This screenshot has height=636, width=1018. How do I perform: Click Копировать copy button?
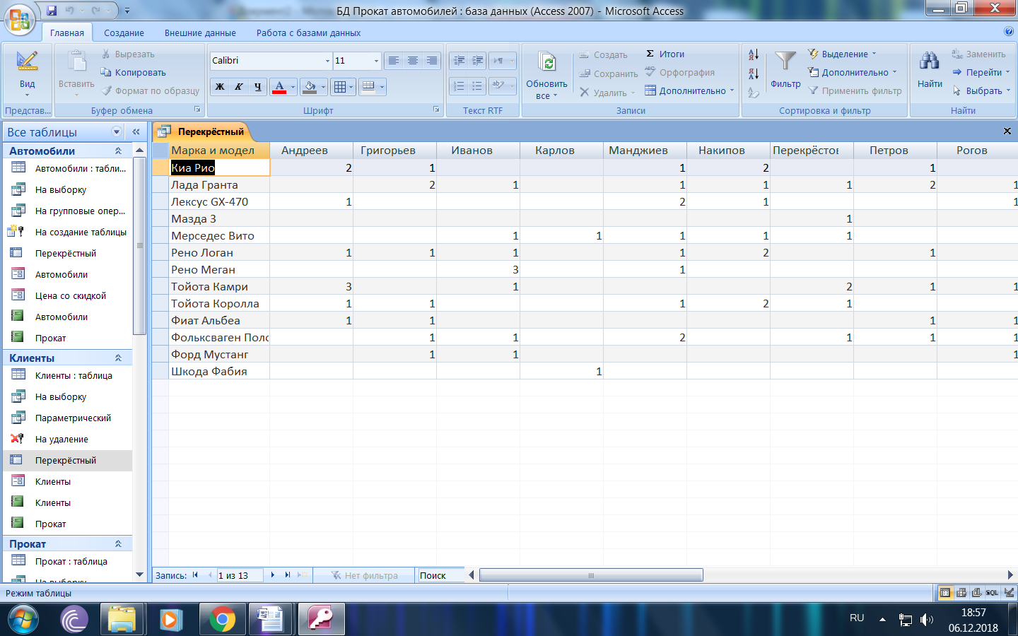pyautogui.click(x=133, y=72)
